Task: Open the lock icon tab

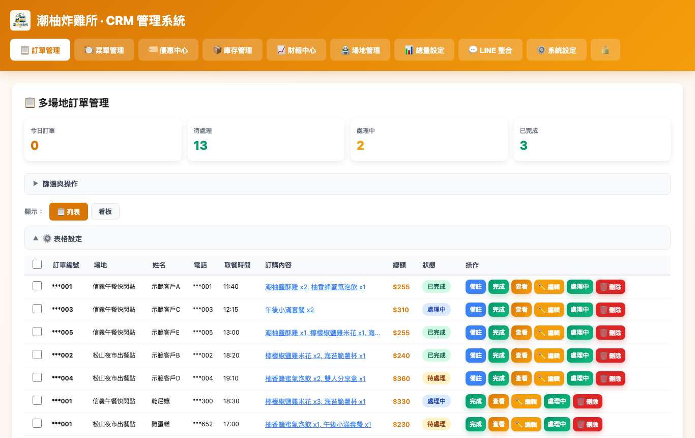Action: (x=605, y=50)
